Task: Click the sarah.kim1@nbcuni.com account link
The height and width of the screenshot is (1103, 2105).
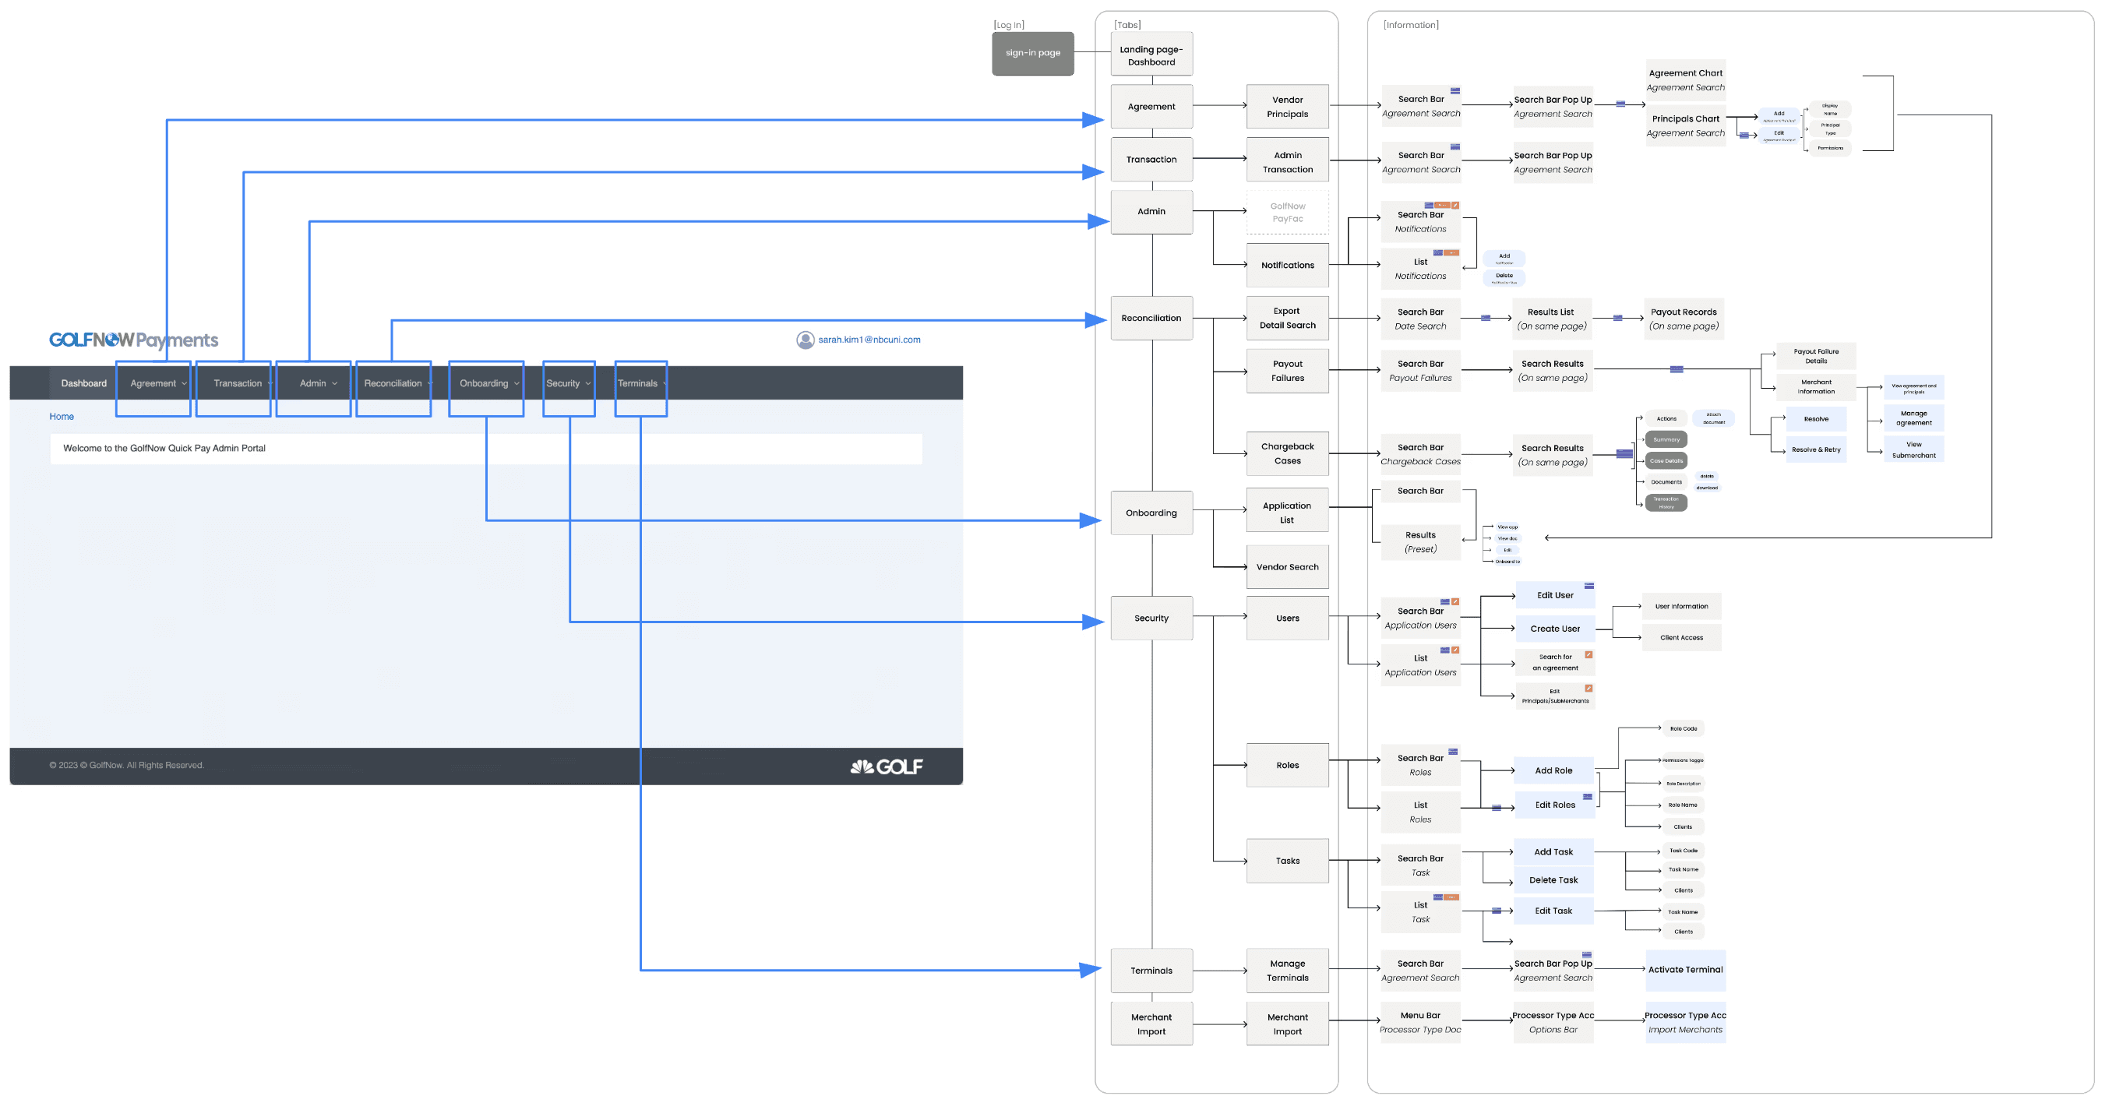Action: click(869, 340)
